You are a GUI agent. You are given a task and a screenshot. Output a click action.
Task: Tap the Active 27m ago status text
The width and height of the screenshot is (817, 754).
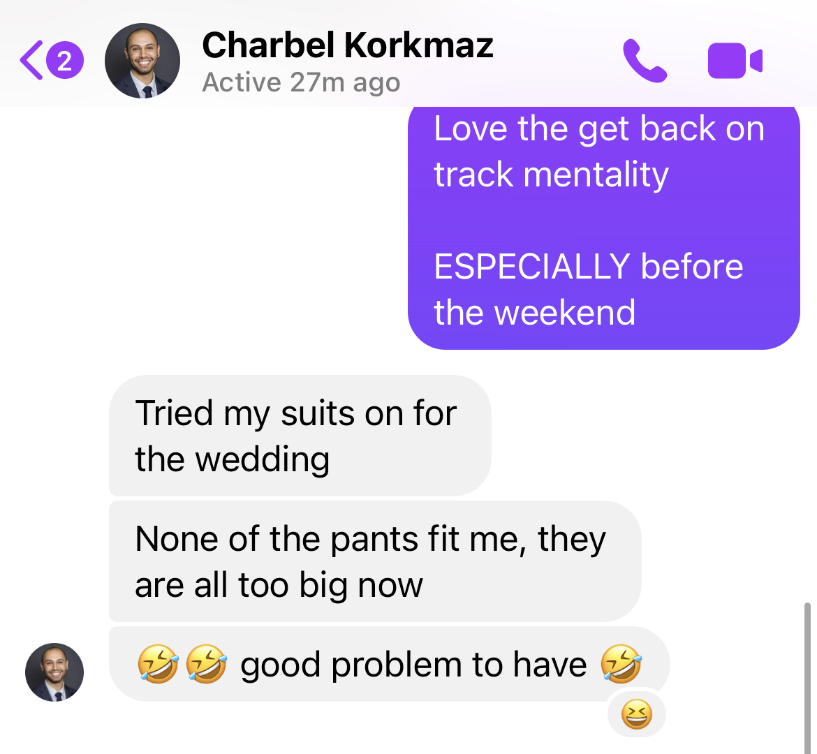pos(301,82)
